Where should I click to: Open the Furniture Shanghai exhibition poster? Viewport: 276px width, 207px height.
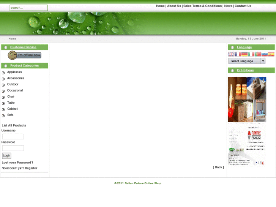click(x=247, y=145)
